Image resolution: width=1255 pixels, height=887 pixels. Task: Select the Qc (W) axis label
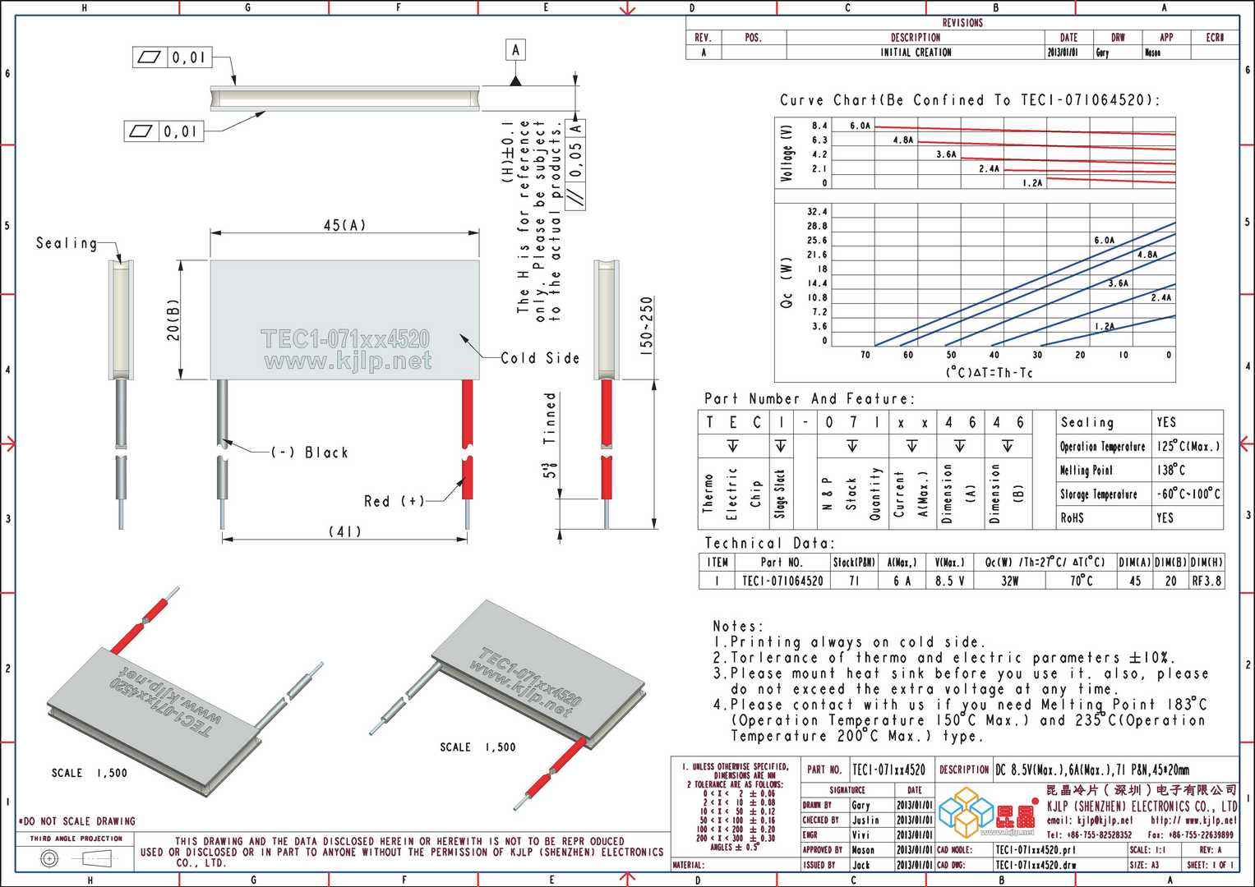pos(787,283)
